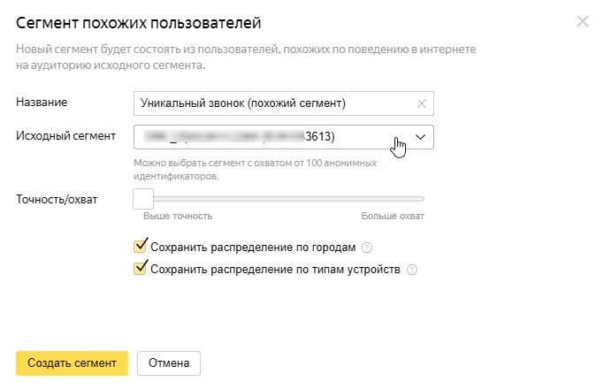Click the Точность/охват field label
The image size is (604, 389).
pyautogui.click(x=57, y=199)
